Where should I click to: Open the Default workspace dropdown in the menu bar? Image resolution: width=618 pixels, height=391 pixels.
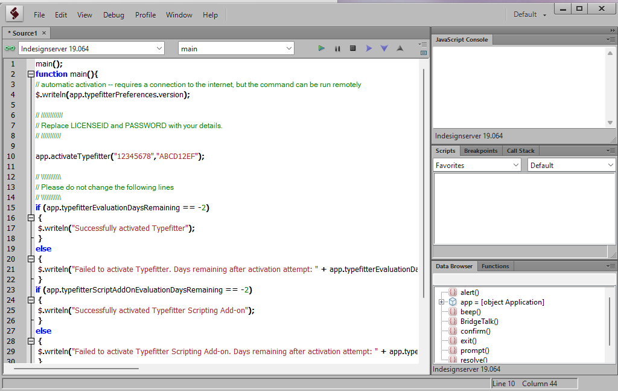tap(530, 15)
